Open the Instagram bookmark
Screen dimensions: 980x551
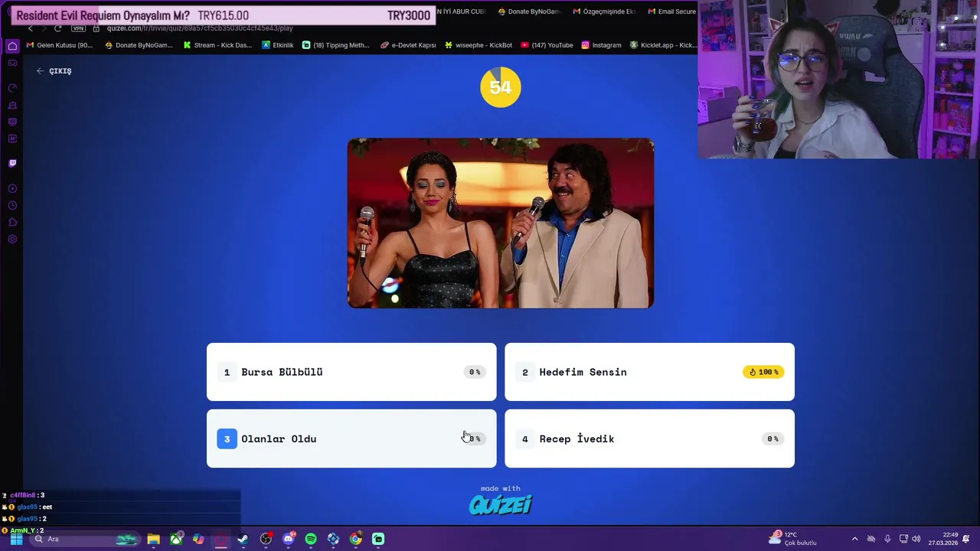[x=601, y=45]
